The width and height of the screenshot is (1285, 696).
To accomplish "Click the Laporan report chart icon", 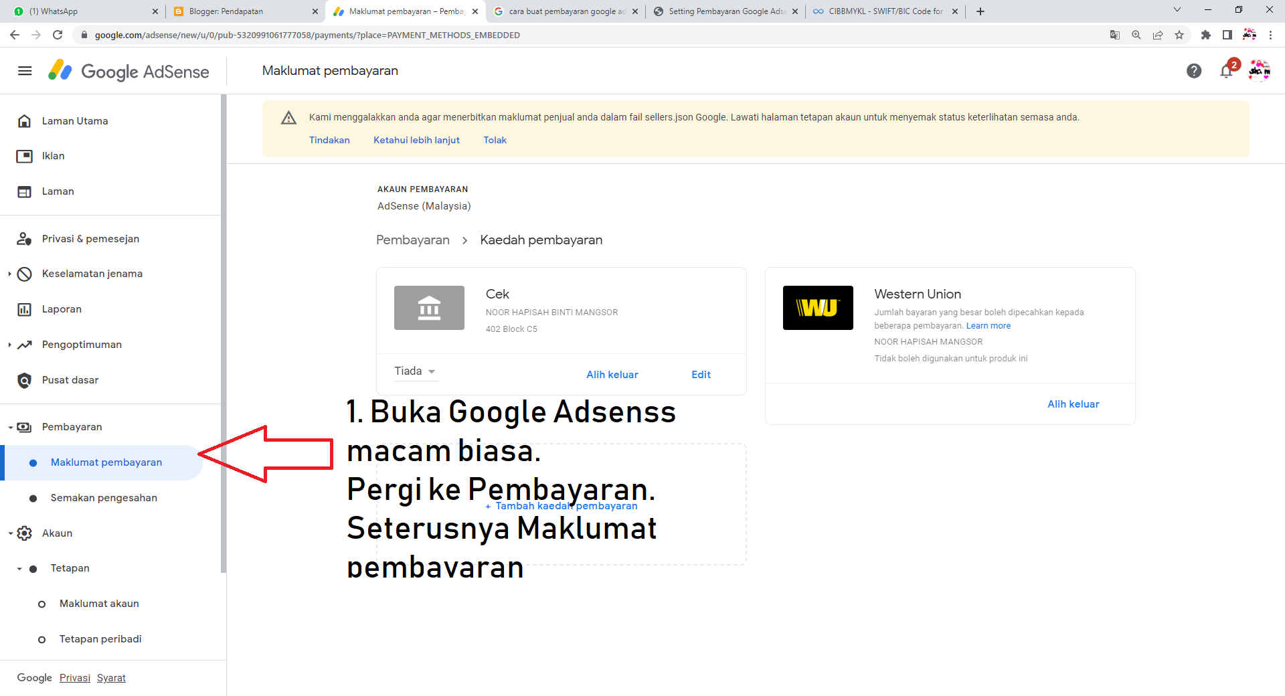I will tap(24, 309).
